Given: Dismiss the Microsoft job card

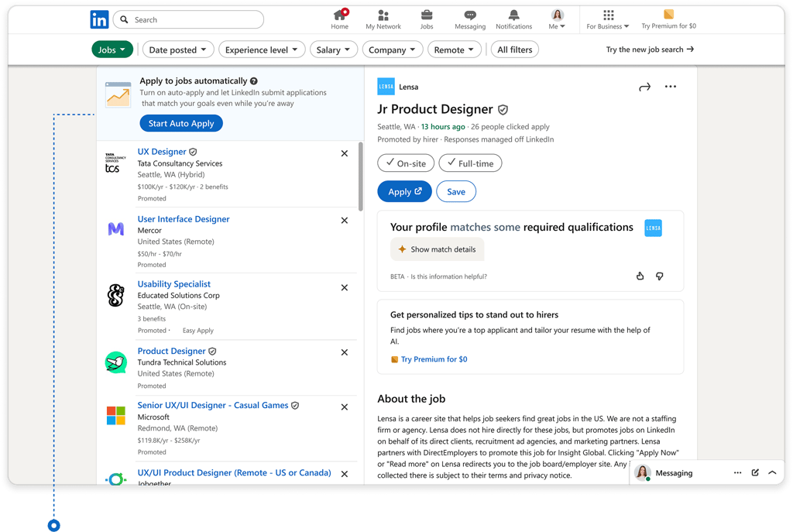Looking at the screenshot, I should click(345, 407).
